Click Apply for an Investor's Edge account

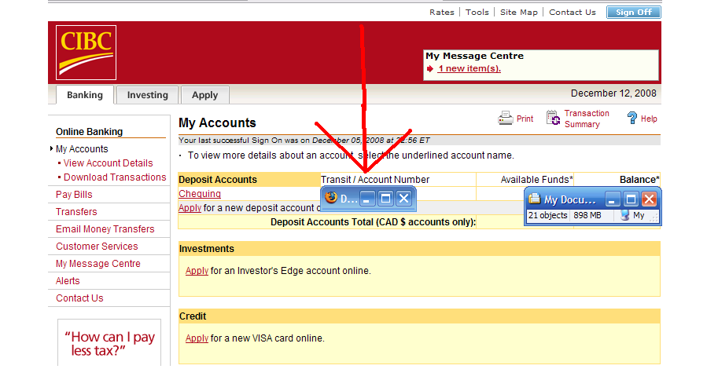click(x=197, y=271)
